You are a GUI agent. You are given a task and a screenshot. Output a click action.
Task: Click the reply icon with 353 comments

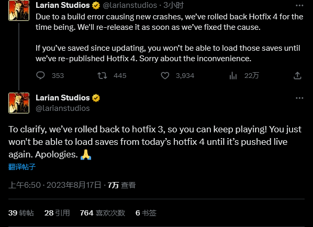point(40,76)
